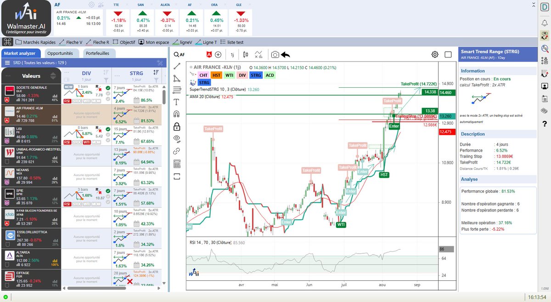
Task: Open the indicators icon in chart toolbar
Action: coord(259,54)
